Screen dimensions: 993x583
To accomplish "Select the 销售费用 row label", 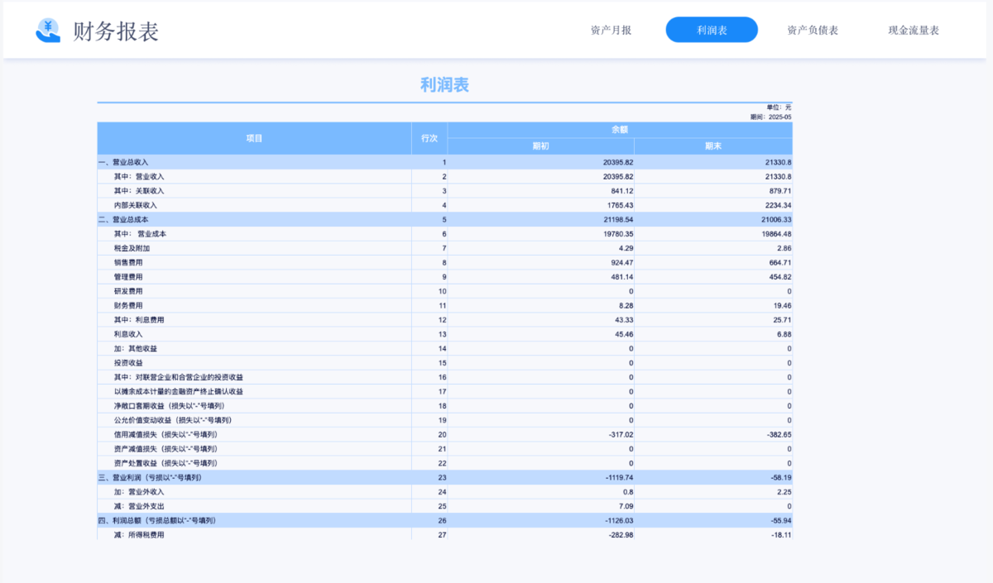I will pos(128,262).
